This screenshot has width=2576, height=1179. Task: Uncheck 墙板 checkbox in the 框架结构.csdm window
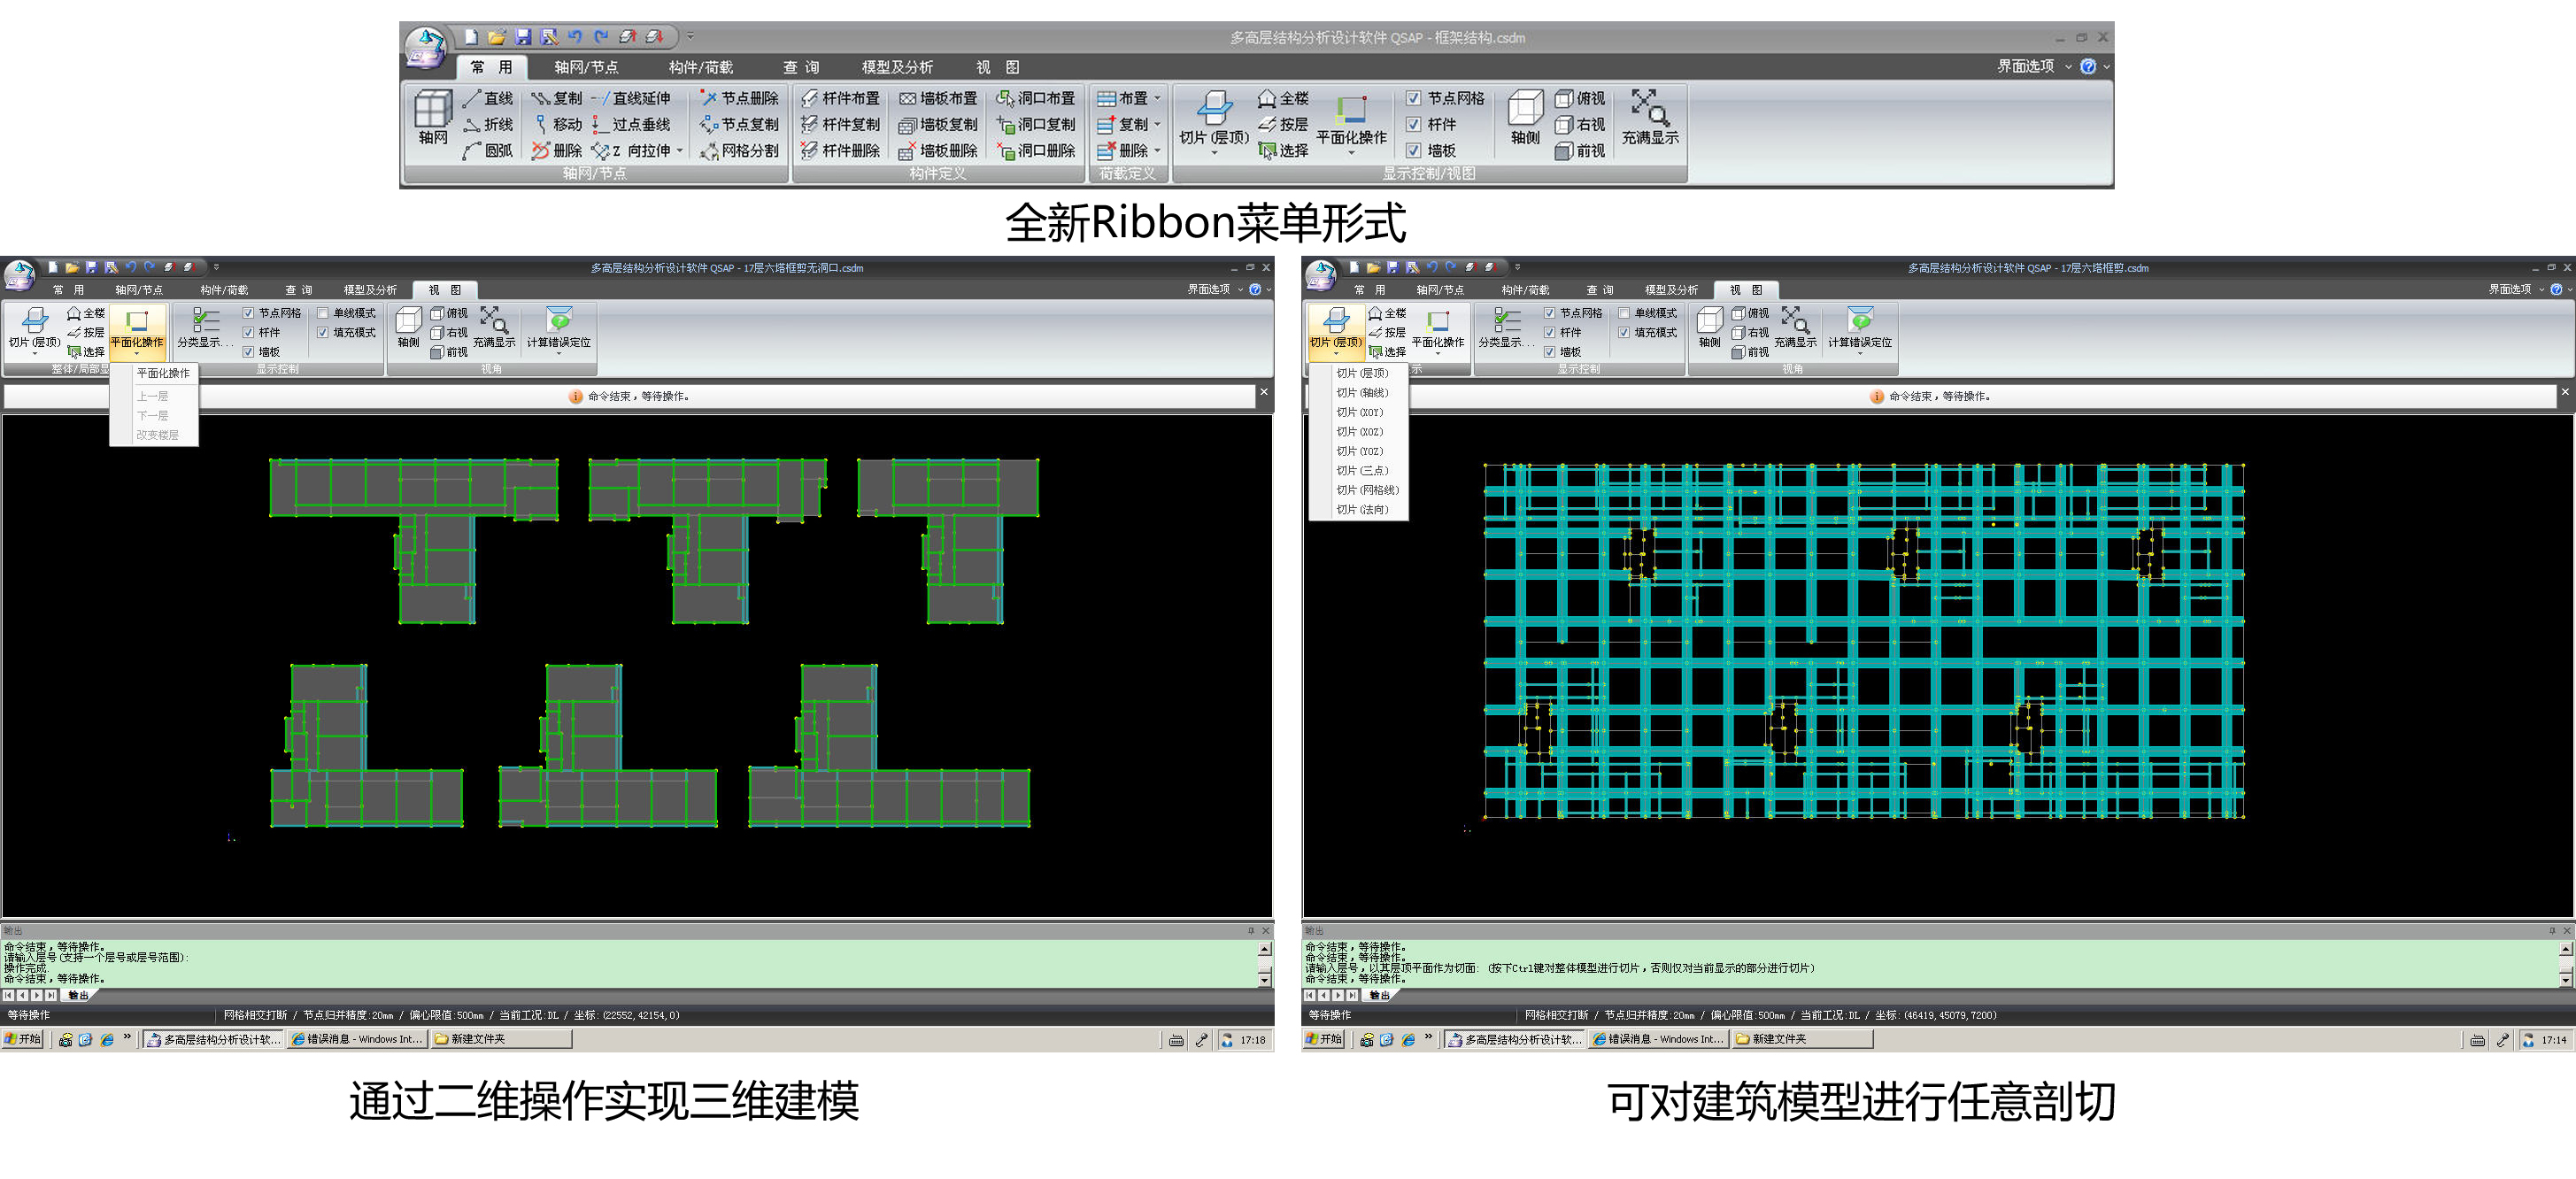(1413, 150)
